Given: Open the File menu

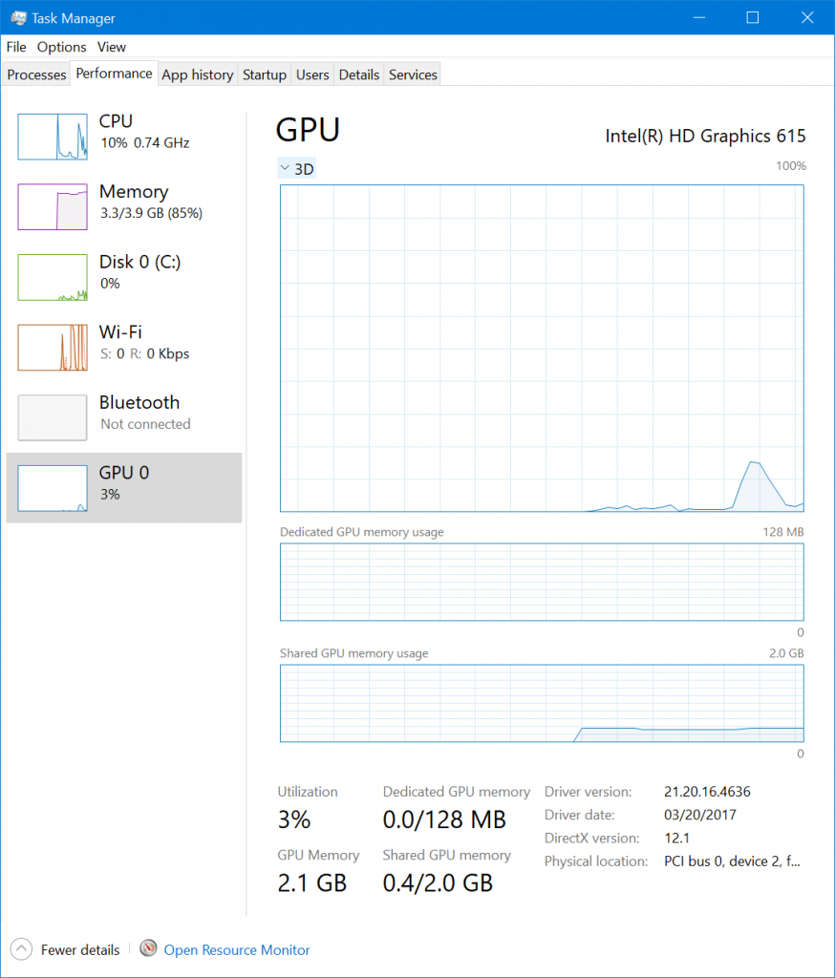Looking at the screenshot, I should point(16,47).
